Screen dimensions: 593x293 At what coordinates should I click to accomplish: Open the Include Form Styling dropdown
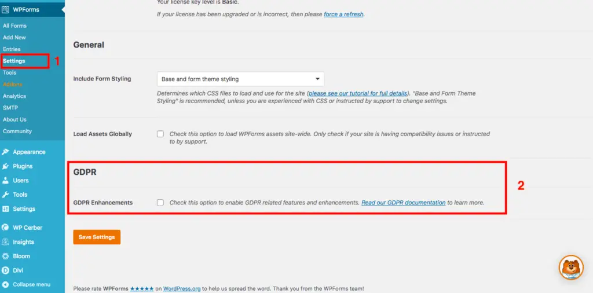pyautogui.click(x=240, y=79)
